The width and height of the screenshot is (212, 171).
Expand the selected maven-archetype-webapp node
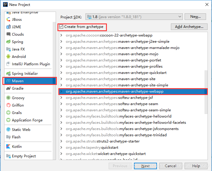61,91
